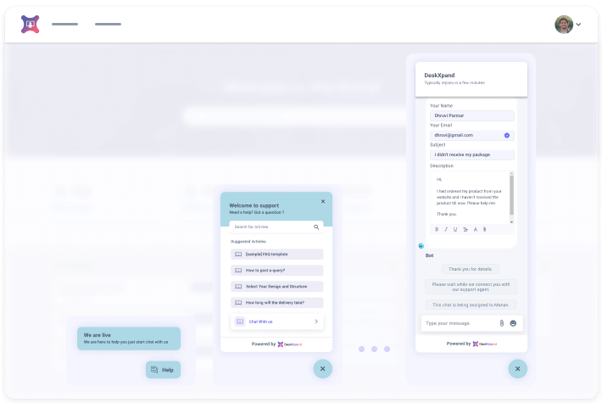This screenshot has height=403, width=602.
Task: Select the Select Your Design and Structure article
Action: click(x=276, y=286)
